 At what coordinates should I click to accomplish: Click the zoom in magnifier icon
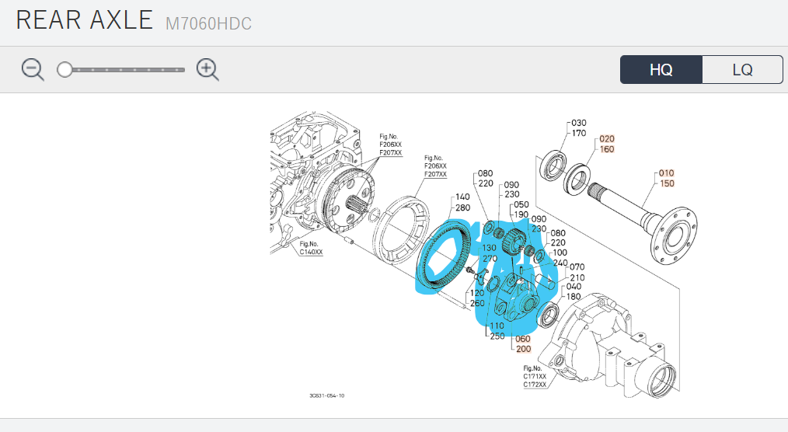207,70
